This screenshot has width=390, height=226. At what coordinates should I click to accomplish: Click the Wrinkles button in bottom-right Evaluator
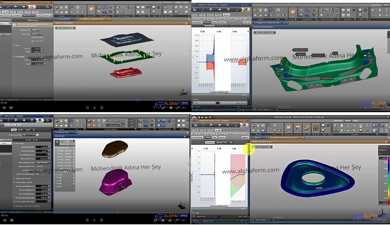pyautogui.click(x=202, y=134)
